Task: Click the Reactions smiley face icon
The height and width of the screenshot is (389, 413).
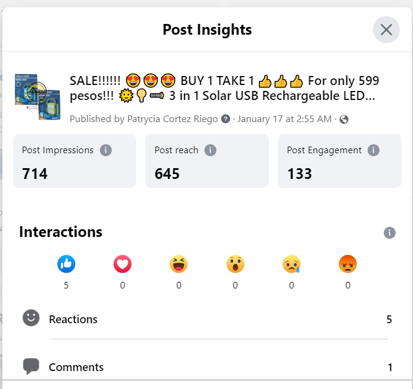Action: [31, 318]
